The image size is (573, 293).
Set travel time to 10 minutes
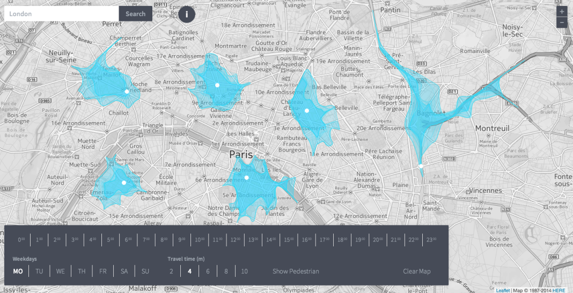(245, 271)
